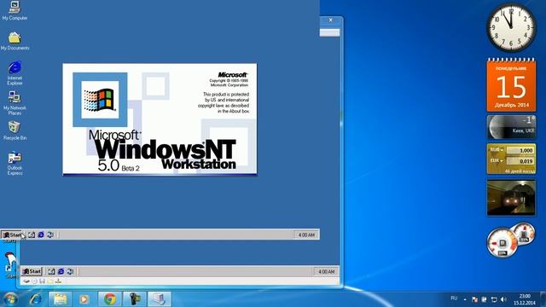Click the floppy disk icon in VM status bar
This screenshot has height=307, width=546.
pos(42,281)
